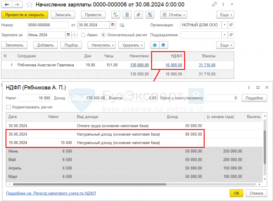Viewport: 273px width, 201px height.
Task: Copy link to document with chain icon
Action: click(x=214, y=4)
